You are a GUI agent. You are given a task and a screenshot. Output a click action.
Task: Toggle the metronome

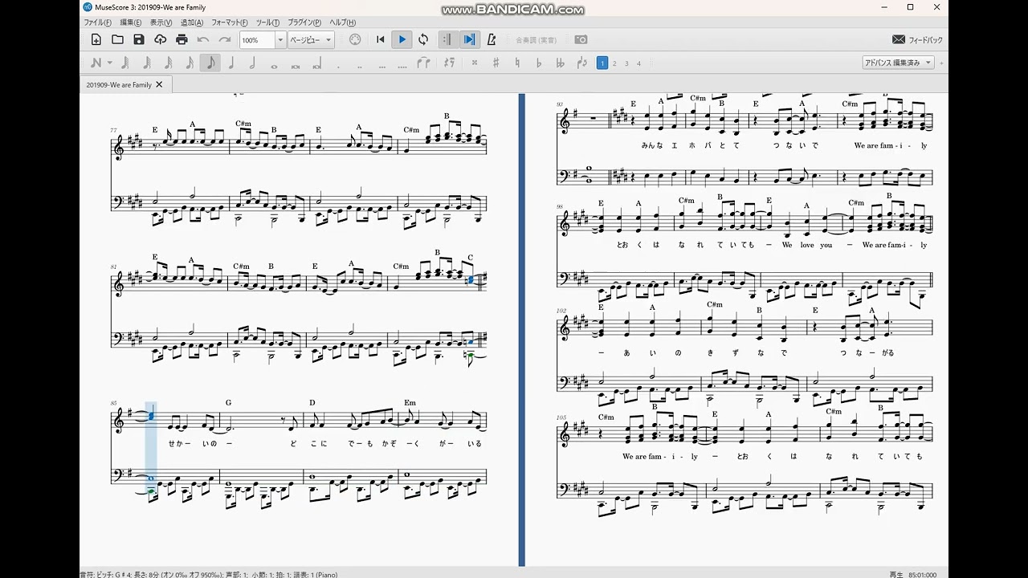tap(492, 39)
